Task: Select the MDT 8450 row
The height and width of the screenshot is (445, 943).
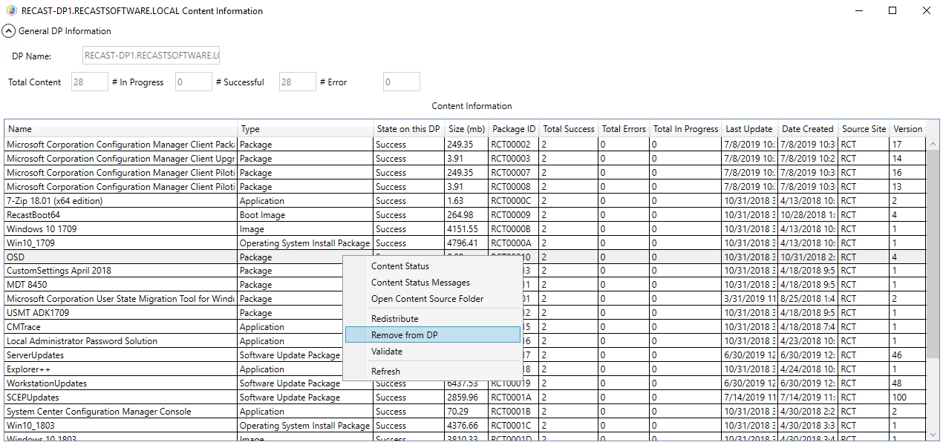Action: point(466,285)
